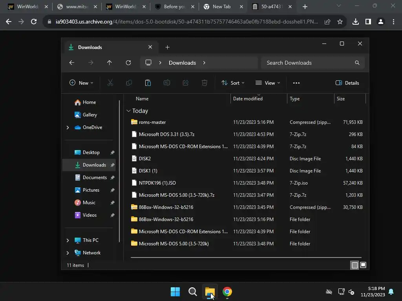Click the Rename icon in toolbar
This screenshot has height=301, width=402.
[166, 83]
